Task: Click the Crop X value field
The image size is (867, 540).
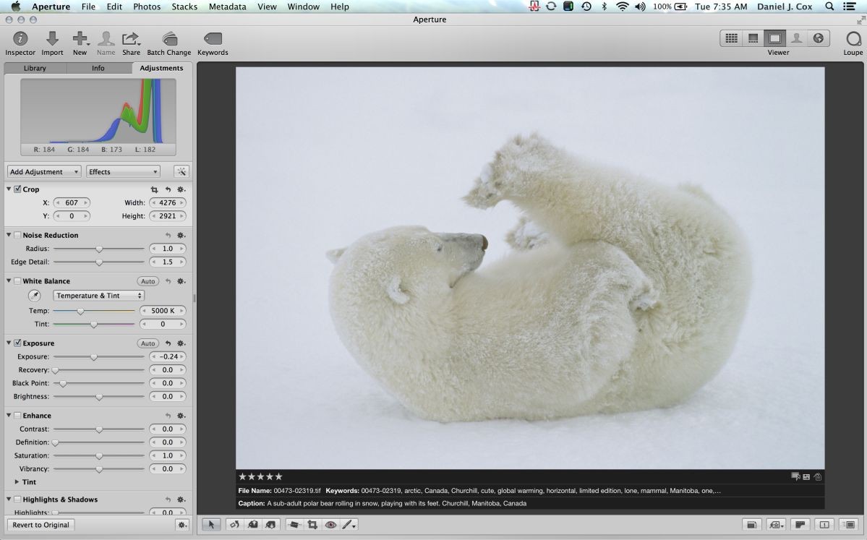Action: [72, 203]
